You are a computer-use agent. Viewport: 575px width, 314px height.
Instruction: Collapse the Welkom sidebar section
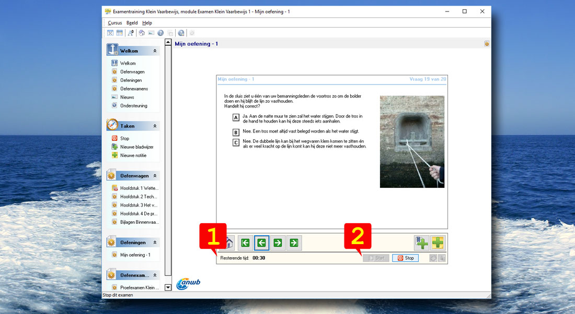tap(155, 51)
